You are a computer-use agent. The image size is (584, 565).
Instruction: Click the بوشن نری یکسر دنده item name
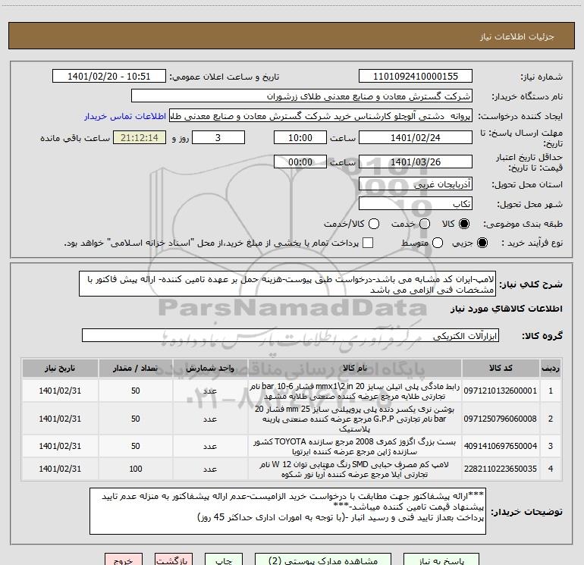point(355,419)
